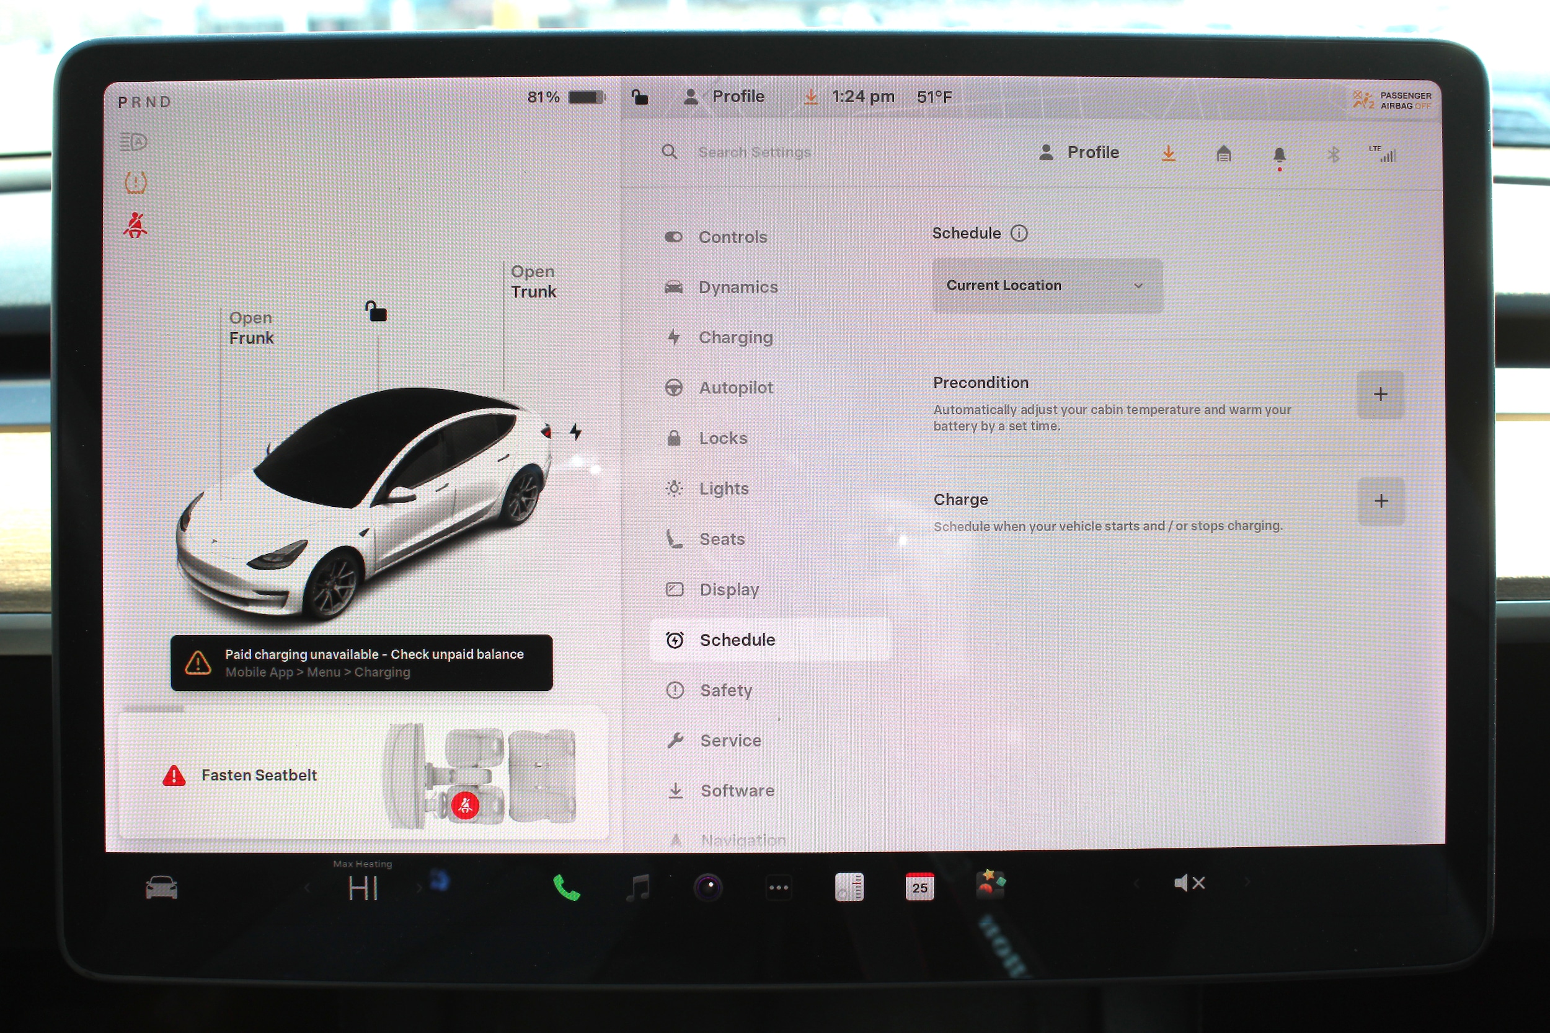Click the Search Settings field

coord(754,152)
